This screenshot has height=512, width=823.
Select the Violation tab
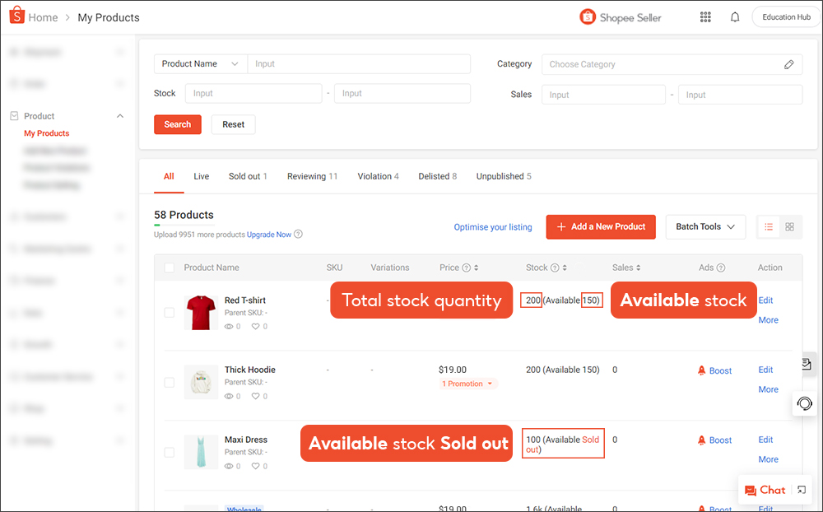(x=378, y=176)
